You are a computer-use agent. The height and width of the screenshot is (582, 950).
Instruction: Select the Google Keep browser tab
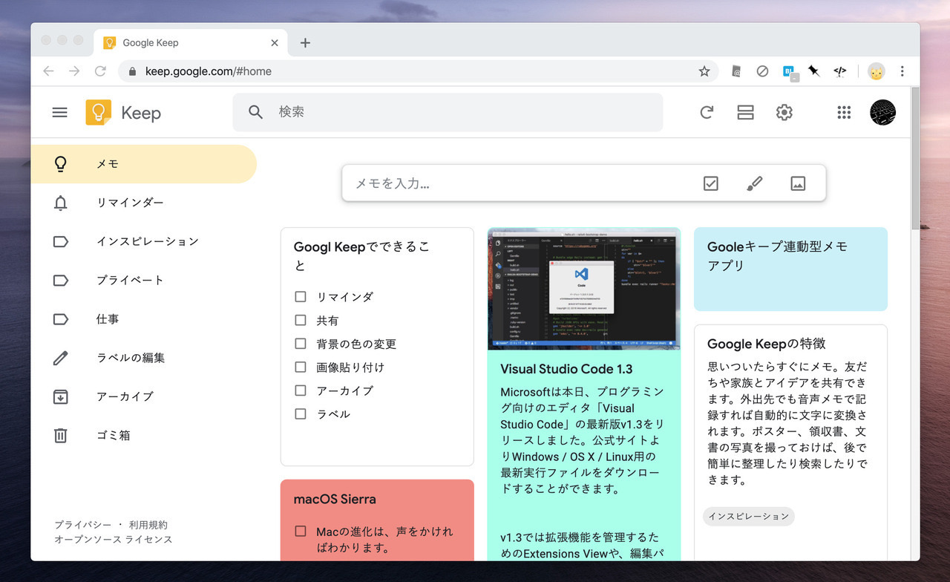pyautogui.click(x=191, y=43)
